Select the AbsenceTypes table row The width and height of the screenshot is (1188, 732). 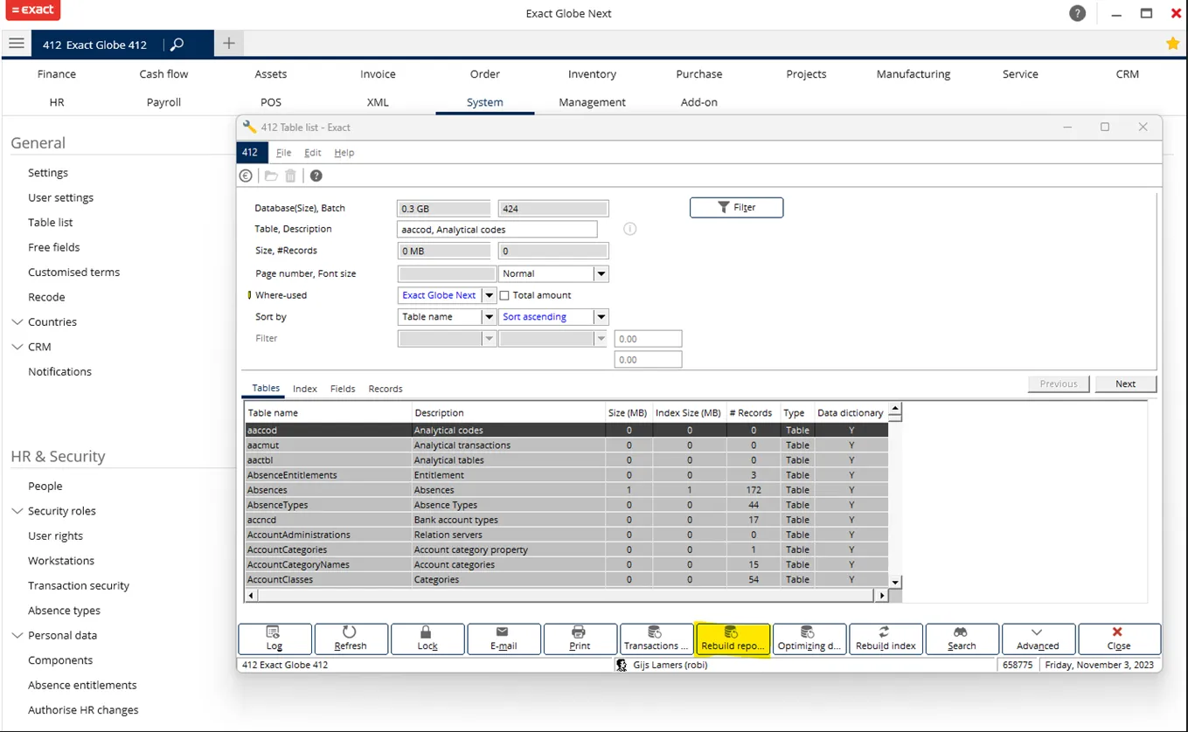277,505
